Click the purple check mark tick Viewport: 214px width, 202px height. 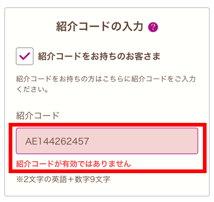[25, 56]
